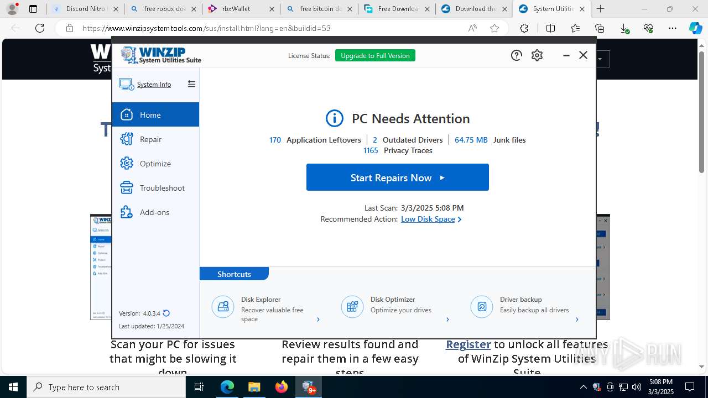
Task: Open WinZip settings gear icon
Action: point(537,55)
